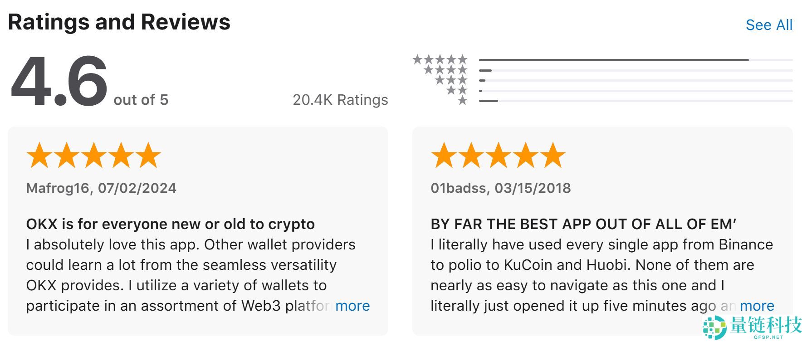Click the Ratings and Reviews heading
This screenshot has width=802, height=342.
(x=119, y=22)
